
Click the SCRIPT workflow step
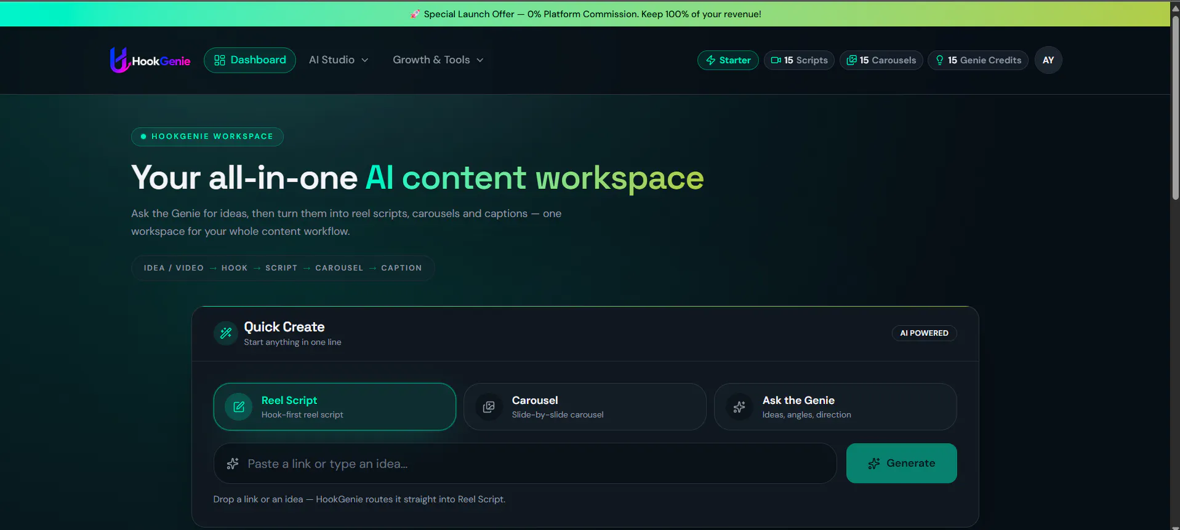[x=281, y=268]
